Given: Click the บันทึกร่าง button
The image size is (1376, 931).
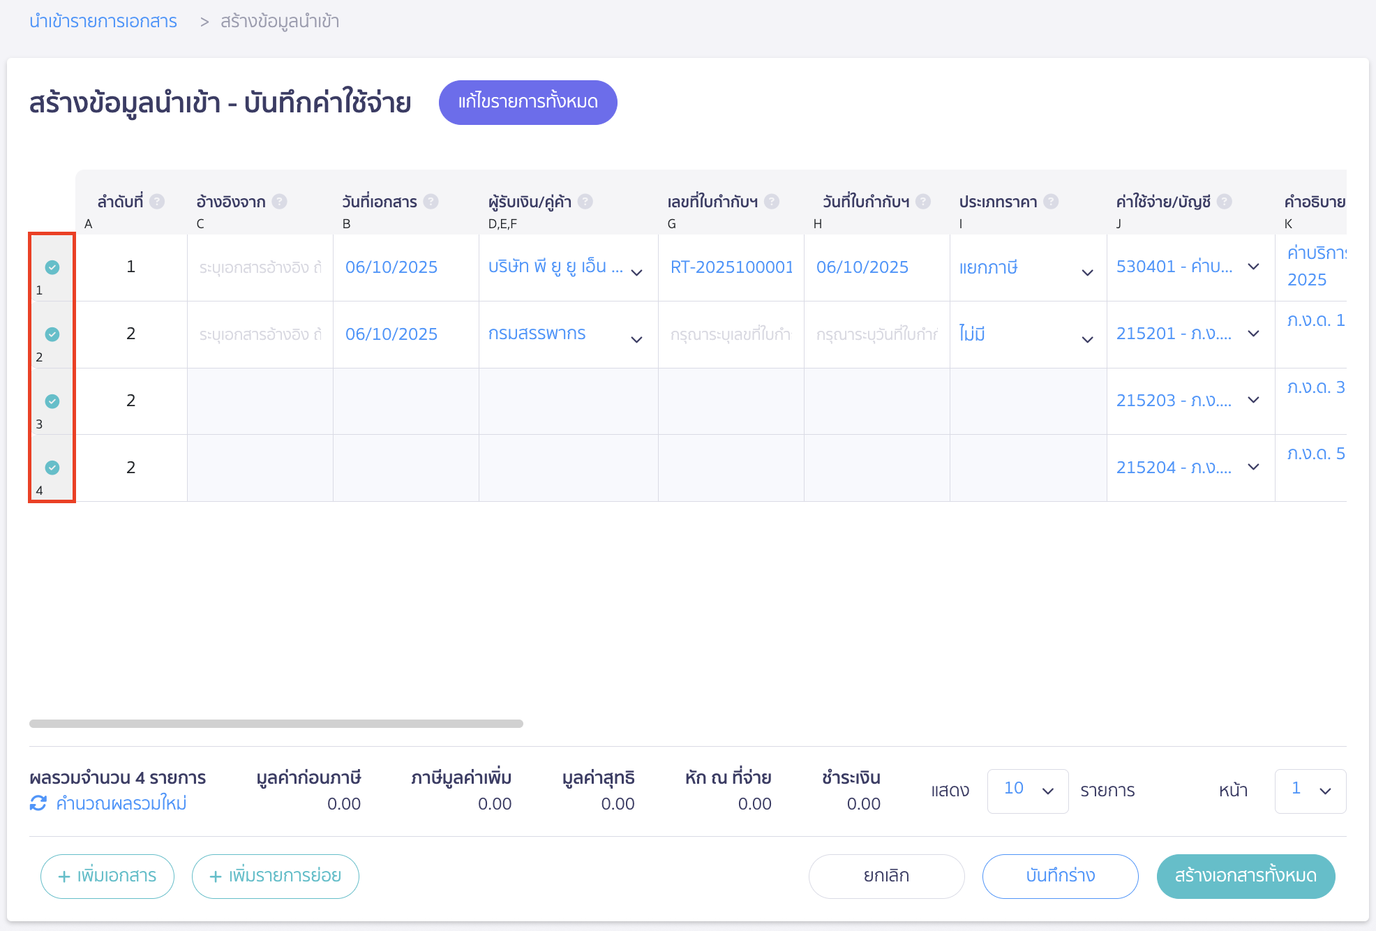Looking at the screenshot, I should (1060, 876).
